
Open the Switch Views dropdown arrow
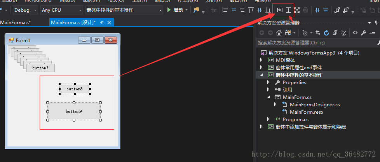[x=294, y=33]
